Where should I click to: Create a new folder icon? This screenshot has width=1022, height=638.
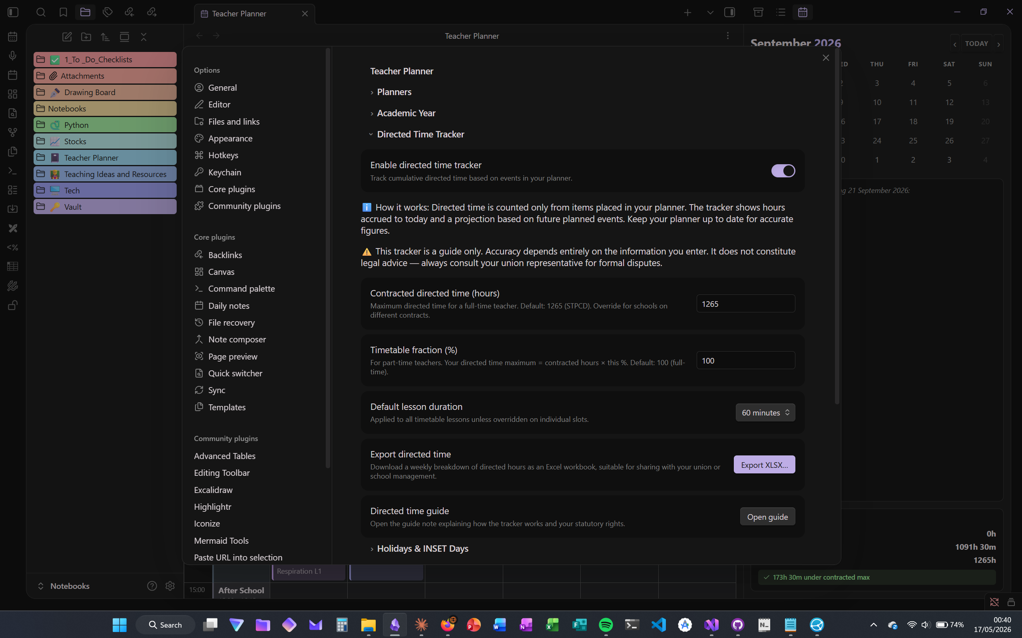click(x=86, y=37)
